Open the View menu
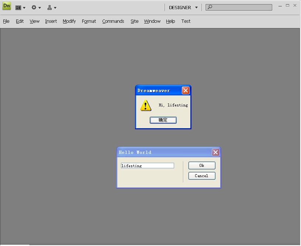 coord(35,21)
